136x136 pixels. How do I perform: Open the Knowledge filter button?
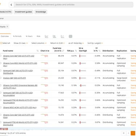click(x=41, y=12)
